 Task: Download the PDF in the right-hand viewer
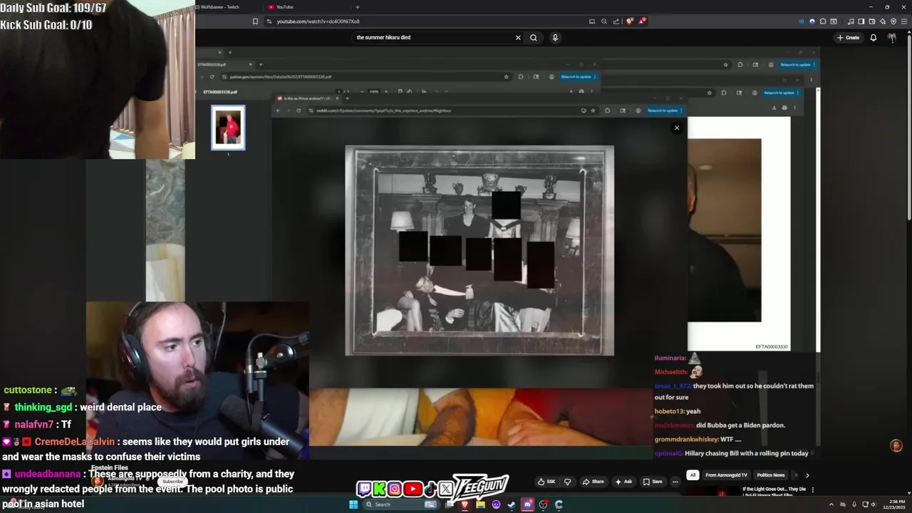click(774, 108)
